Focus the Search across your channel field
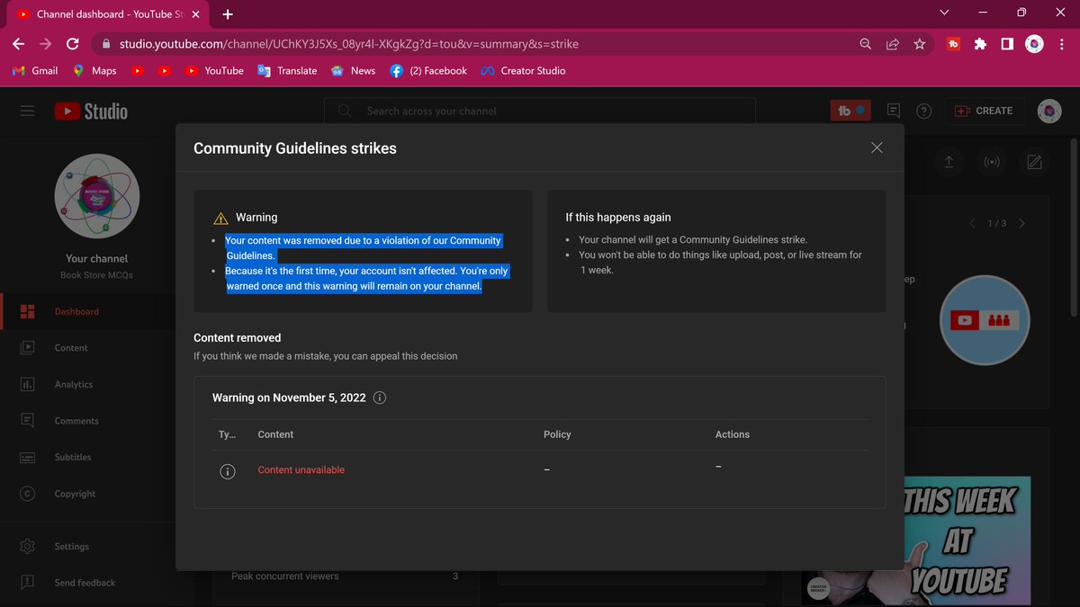This screenshot has height=607, width=1080. click(540, 111)
